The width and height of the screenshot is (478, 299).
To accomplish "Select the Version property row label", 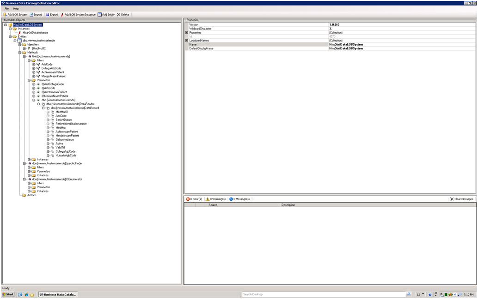I will click(194, 24).
